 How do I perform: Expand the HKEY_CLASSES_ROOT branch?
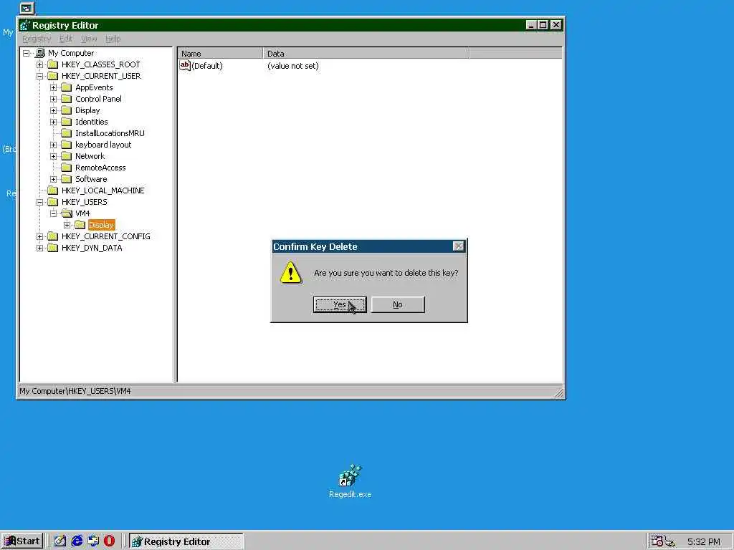[40, 64]
